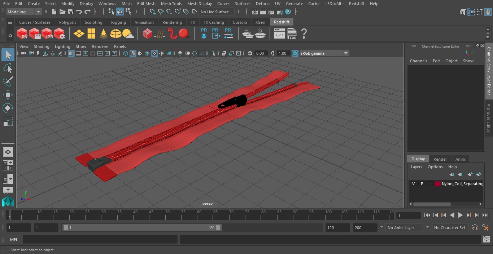Open the Channels menu in Channel Box
The height and width of the screenshot is (254, 493).
(418, 61)
